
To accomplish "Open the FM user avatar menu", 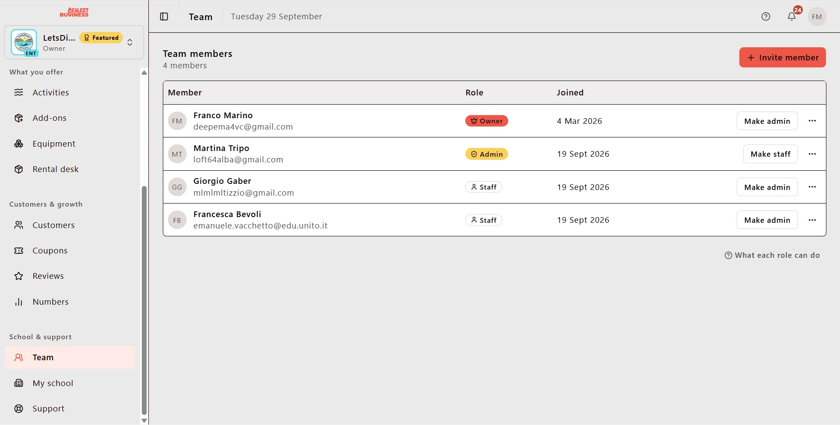I will 817,17.
